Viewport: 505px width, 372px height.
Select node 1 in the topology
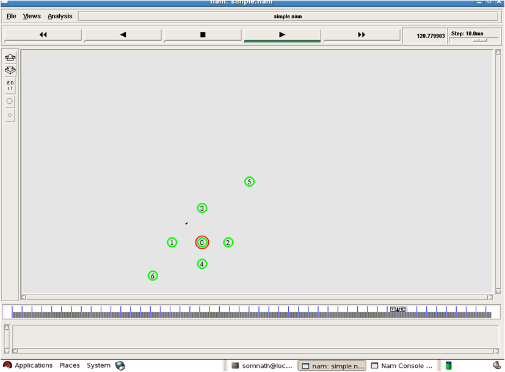pyautogui.click(x=172, y=243)
